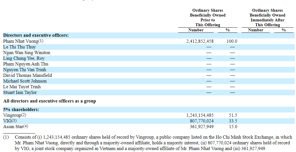Select the 100.0 percentage value
This screenshot has width=296, height=152.
tap(232, 41)
